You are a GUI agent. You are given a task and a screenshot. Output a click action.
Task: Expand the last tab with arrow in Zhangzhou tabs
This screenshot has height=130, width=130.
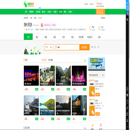tap(99, 37)
